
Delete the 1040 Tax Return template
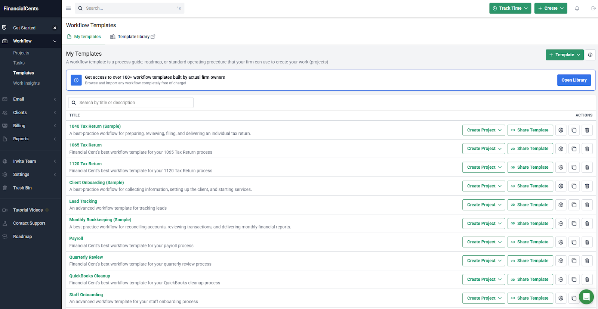point(587,130)
